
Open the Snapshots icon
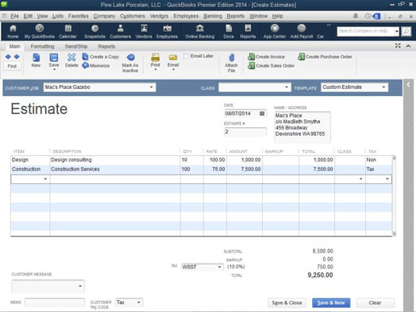click(x=94, y=28)
